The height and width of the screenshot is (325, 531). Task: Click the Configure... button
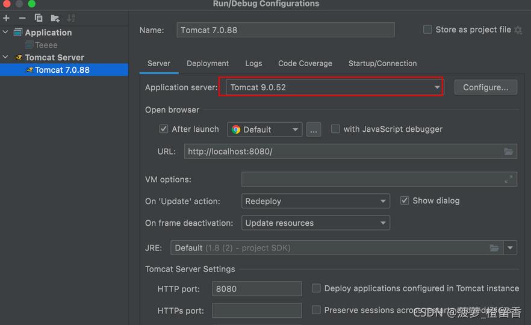pos(486,87)
